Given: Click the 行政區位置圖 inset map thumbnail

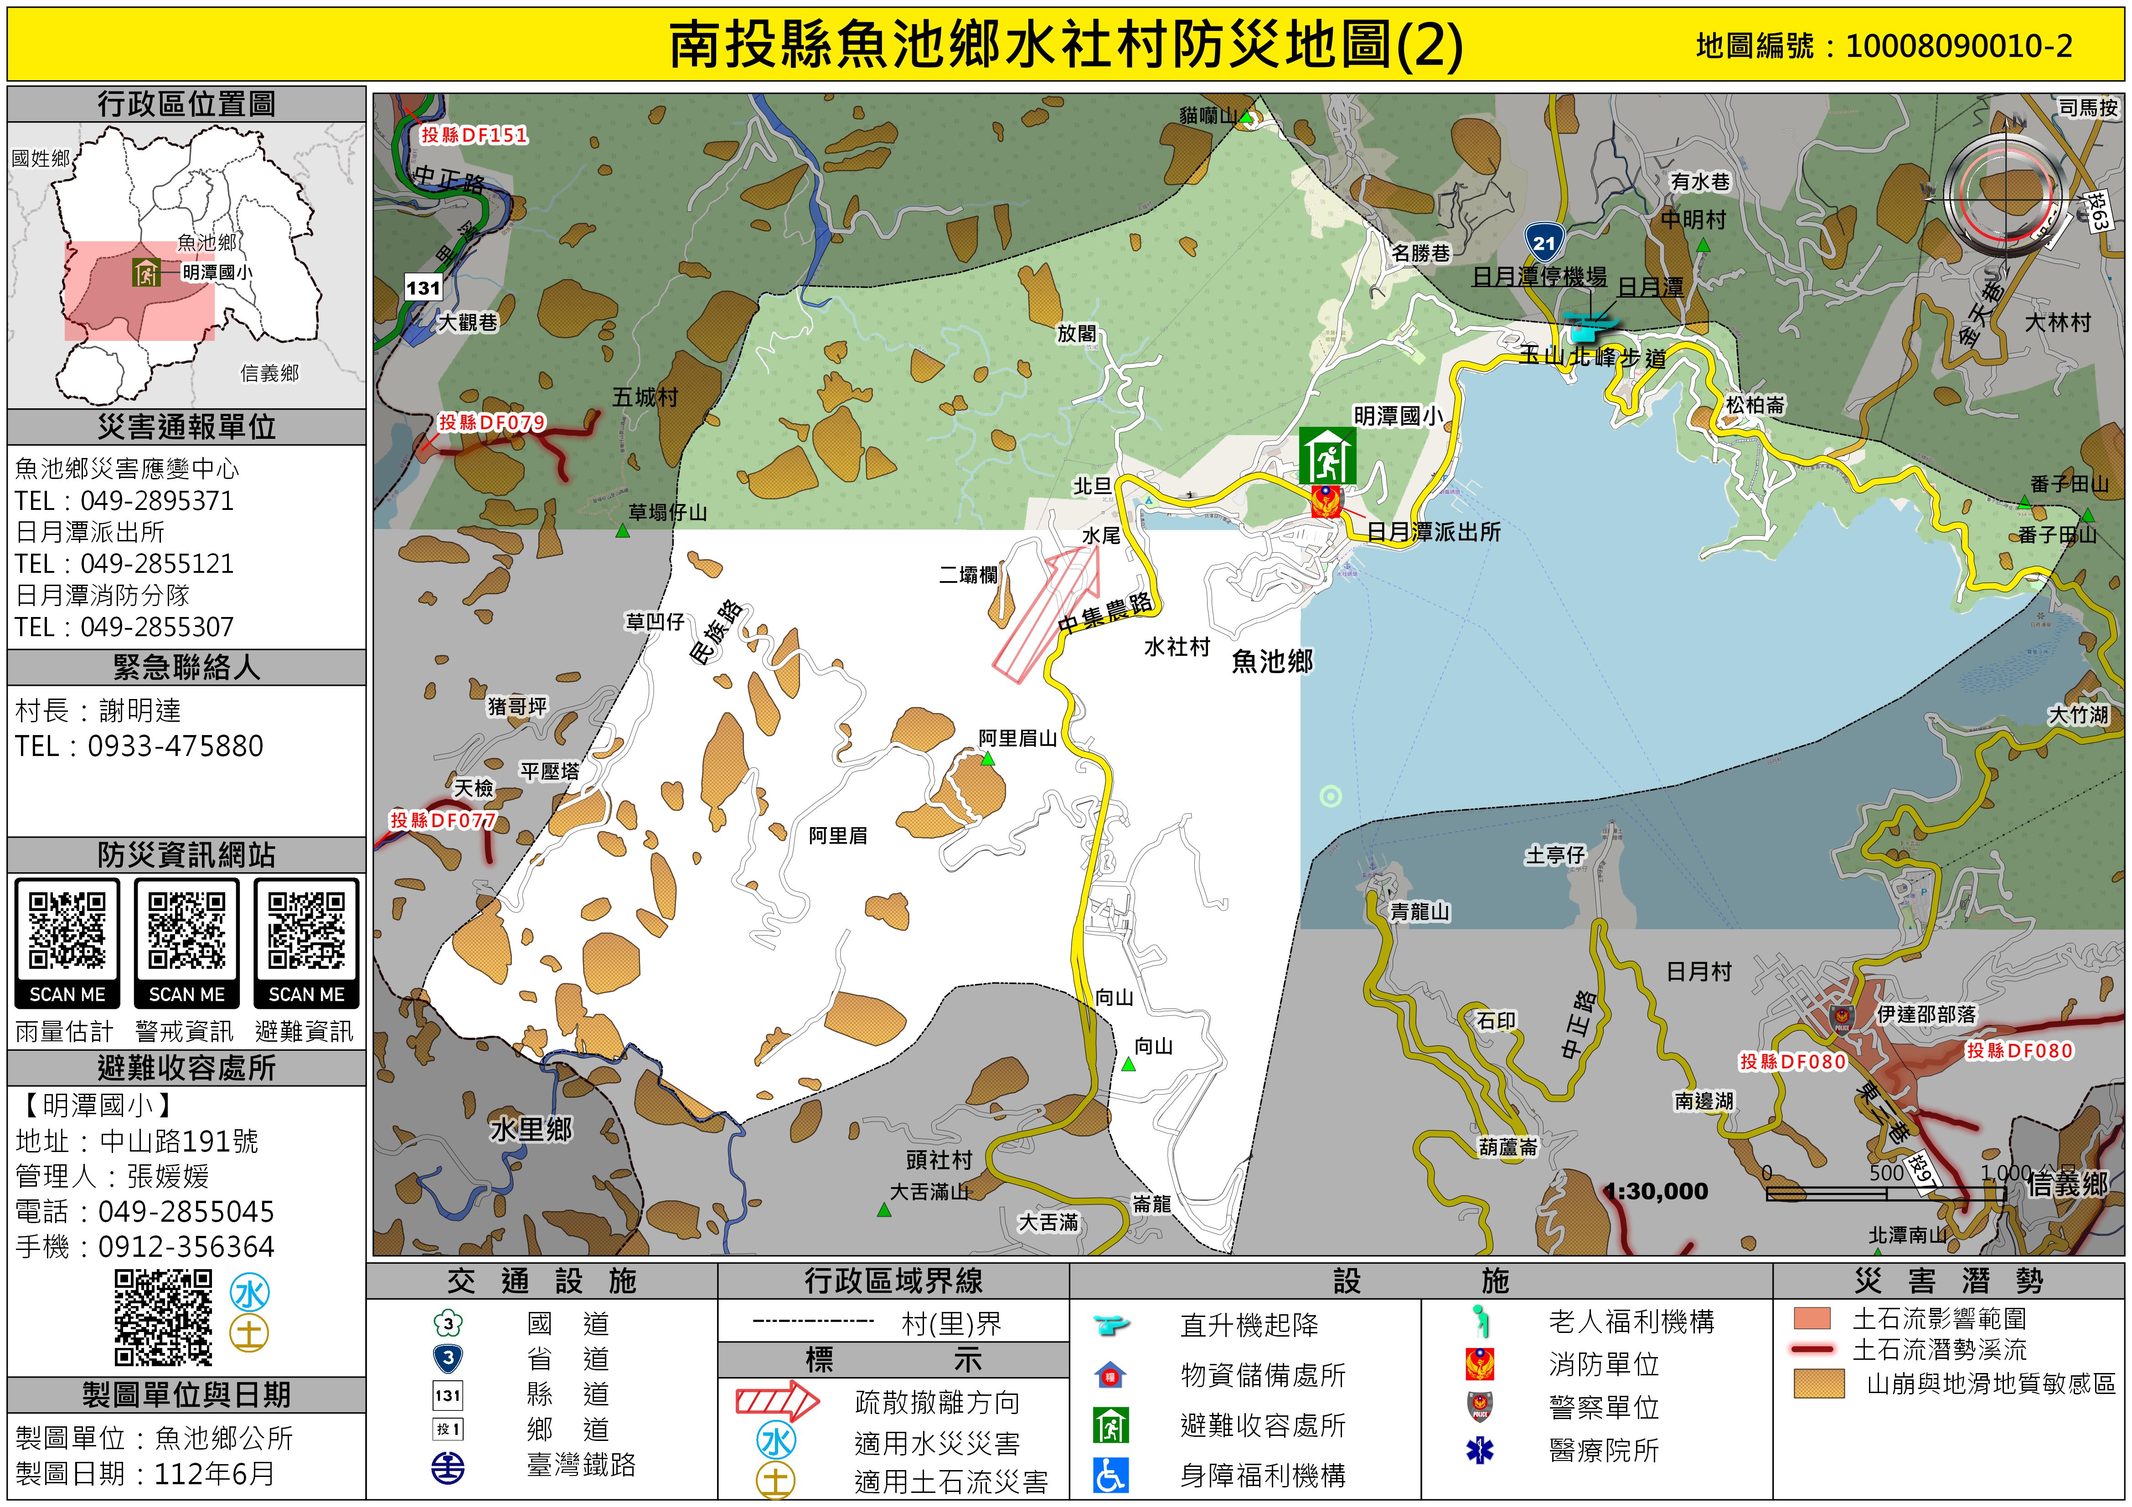Looking at the screenshot, I should [x=186, y=265].
